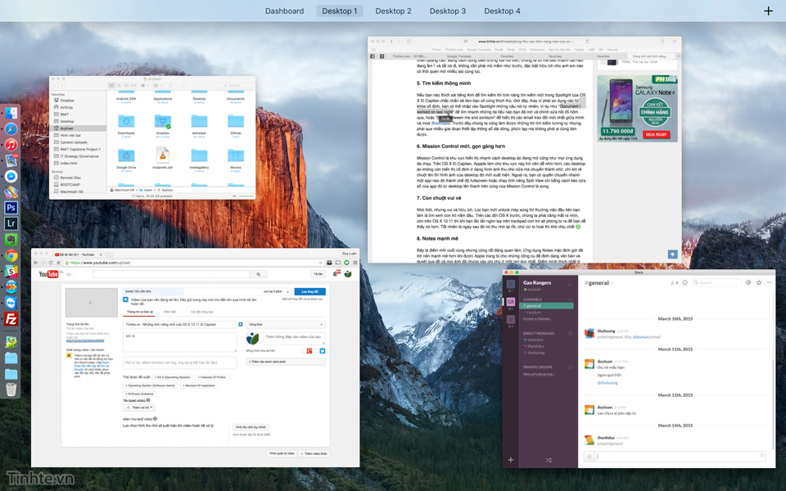Open Slack starred items star icon
Screen dimensions: 786x491
click(758, 282)
